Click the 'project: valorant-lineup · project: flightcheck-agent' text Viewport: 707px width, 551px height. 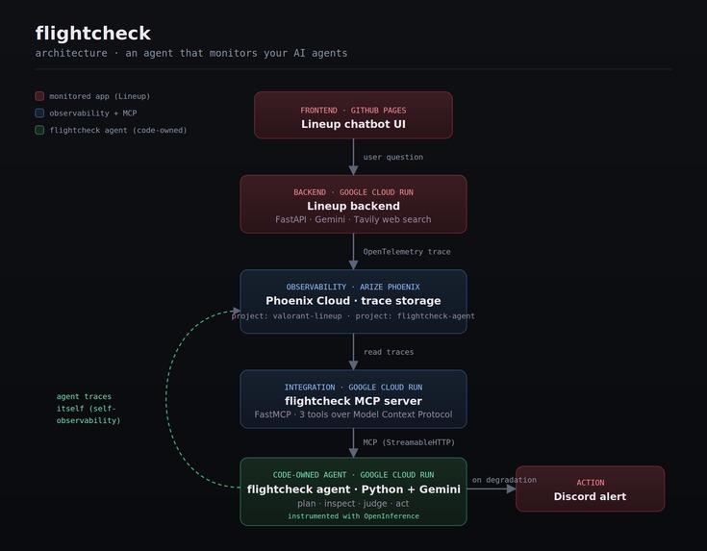353,316
